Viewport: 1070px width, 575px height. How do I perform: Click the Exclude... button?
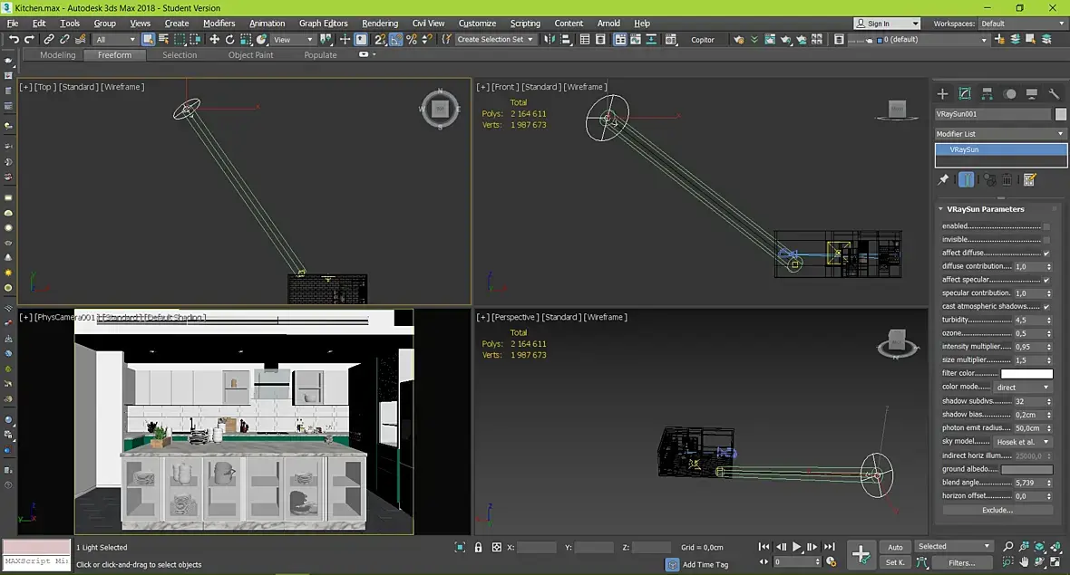coord(997,510)
